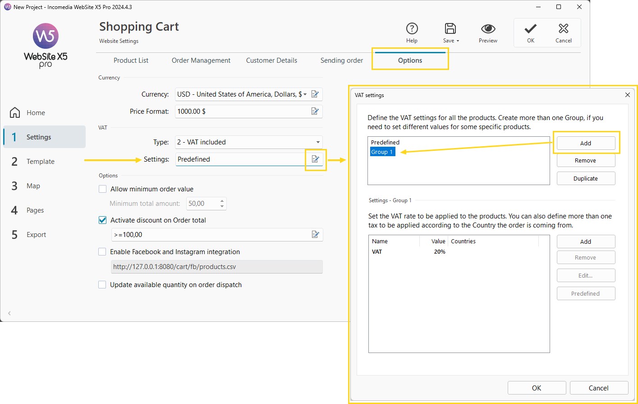The image size is (638, 404).
Task: Open the Help icon in the toolbar
Action: pos(412,29)
